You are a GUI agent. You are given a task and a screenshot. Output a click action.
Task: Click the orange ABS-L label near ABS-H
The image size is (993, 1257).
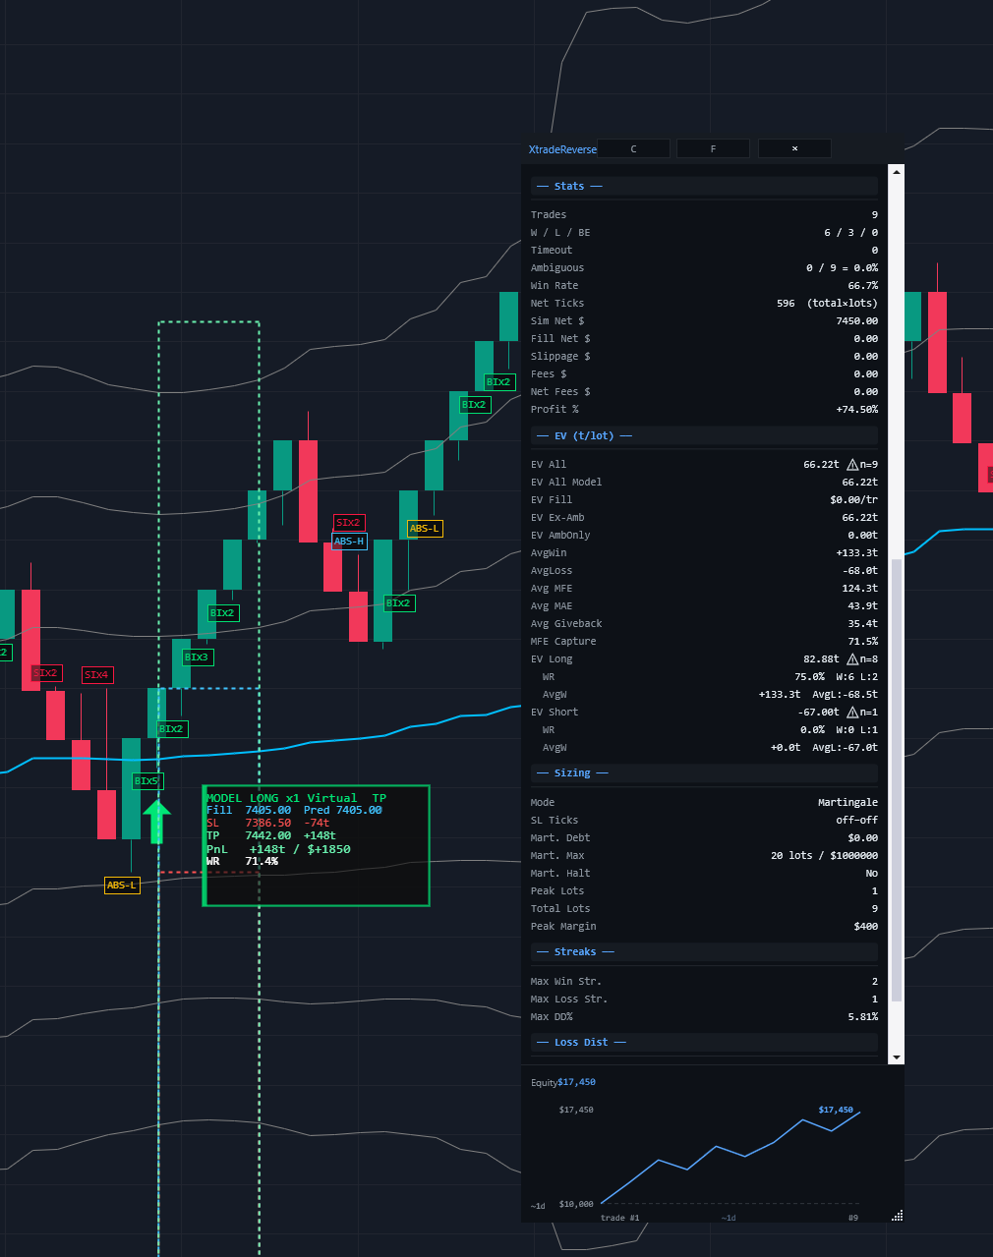tap(425, 528)
